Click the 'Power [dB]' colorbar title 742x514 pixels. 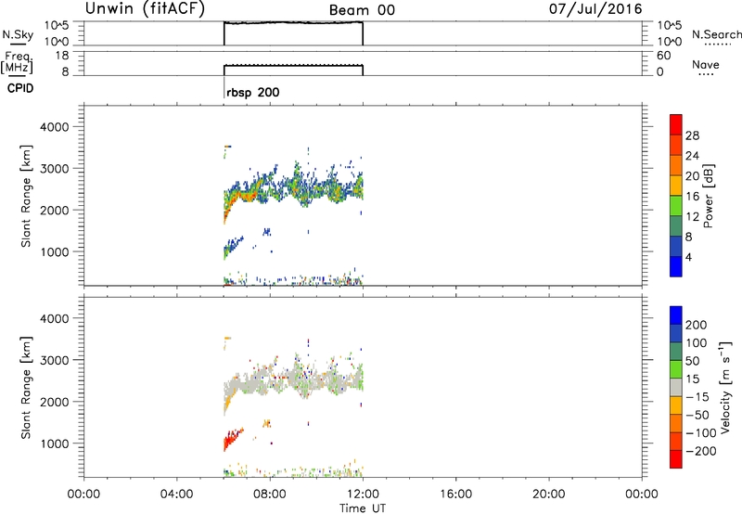tap(708, 196)
